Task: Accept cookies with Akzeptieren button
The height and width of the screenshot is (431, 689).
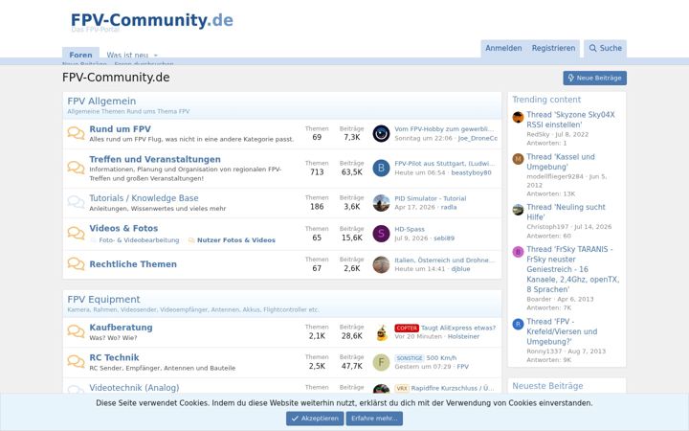Action: click(315, 419)
